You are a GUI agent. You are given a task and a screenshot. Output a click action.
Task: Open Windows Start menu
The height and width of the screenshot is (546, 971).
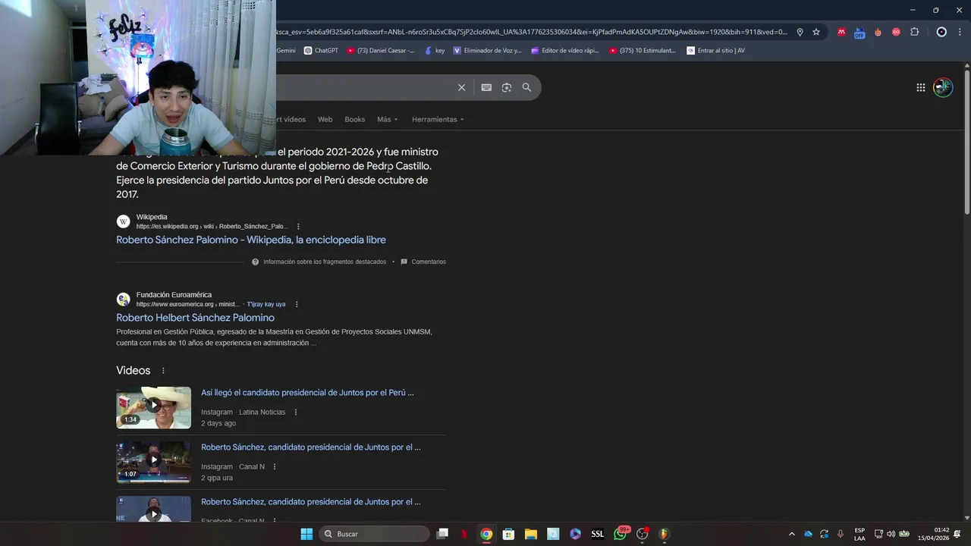click(306, 534)
